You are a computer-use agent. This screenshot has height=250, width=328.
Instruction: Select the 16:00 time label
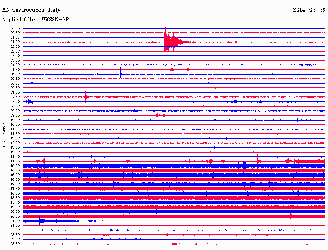[15, 175]
